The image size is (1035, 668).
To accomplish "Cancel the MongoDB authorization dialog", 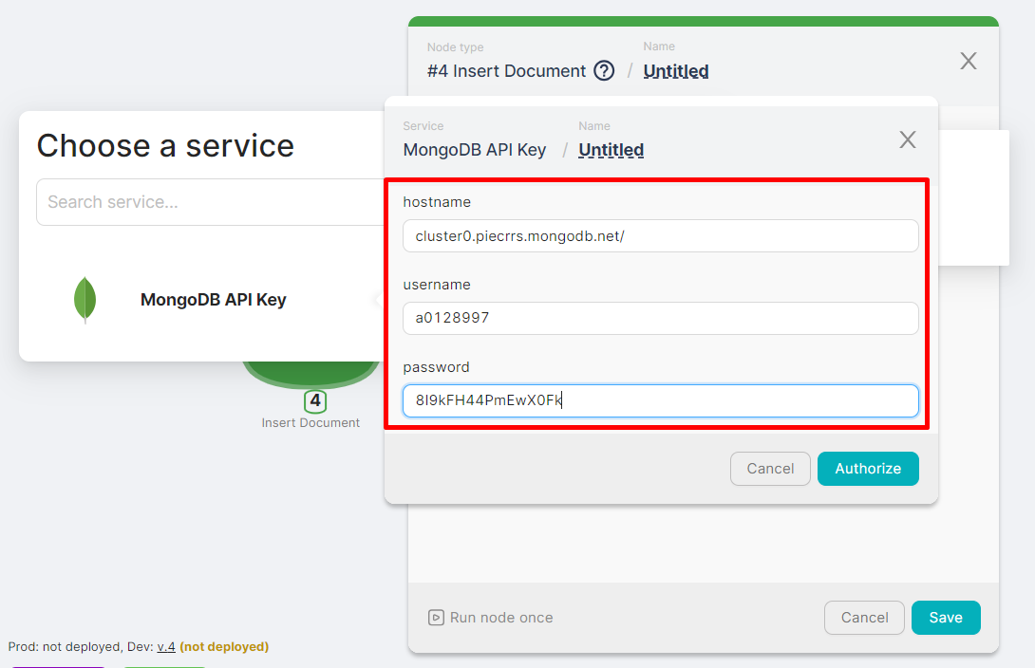I will 769,469.
